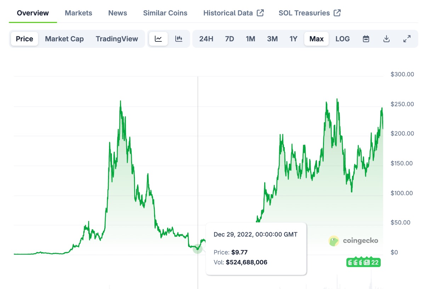Toggle the LOG scale option
425x289 pixels.
[x=342, y=39]
